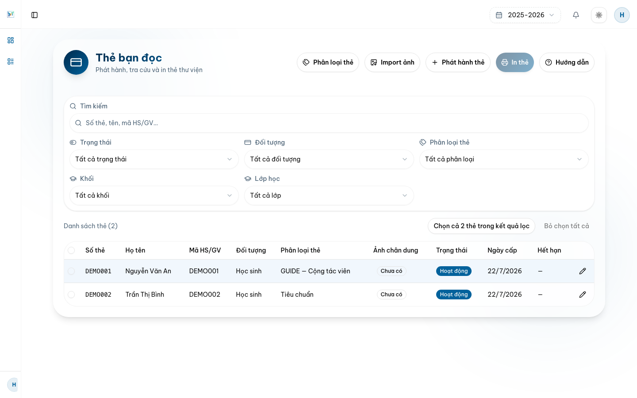Open Tất cả trạng thái dropdown

tap(154, 159)
